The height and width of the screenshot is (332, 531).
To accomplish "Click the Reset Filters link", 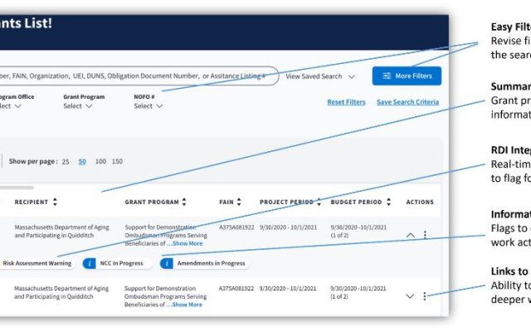I will [x=346, y=102].
